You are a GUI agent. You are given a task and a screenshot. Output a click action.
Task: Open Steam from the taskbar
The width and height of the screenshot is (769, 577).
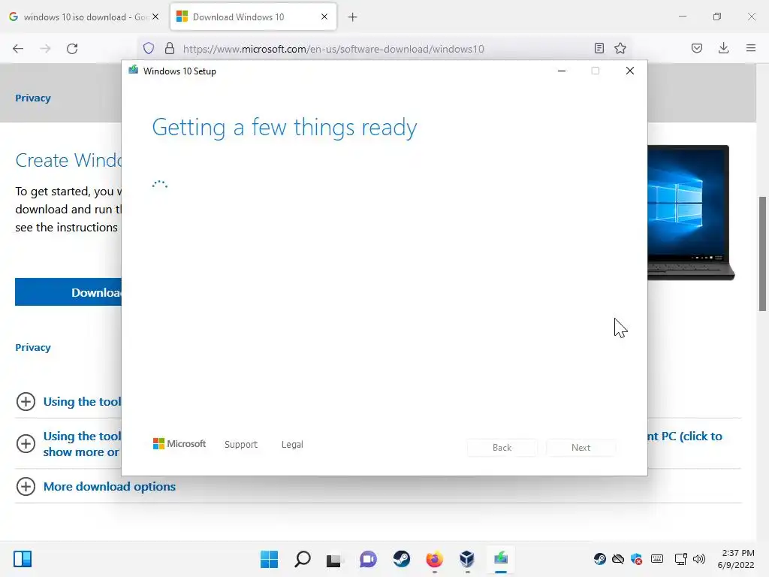point(401,559)
